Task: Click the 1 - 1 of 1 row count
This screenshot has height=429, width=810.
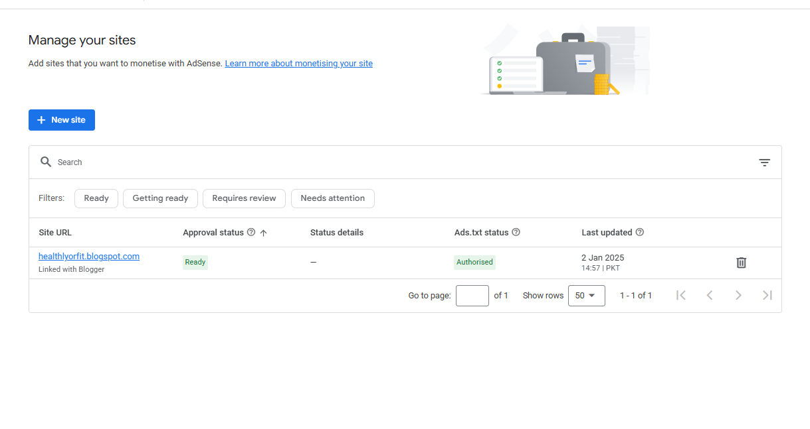Action: 636,296
